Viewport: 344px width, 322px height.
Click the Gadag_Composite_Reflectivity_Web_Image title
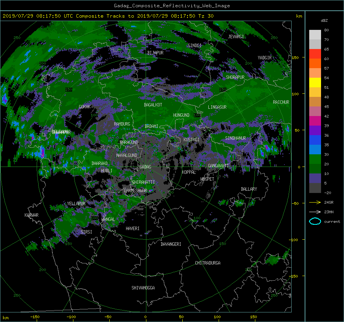pyautogui.click(x=172, y=6)
